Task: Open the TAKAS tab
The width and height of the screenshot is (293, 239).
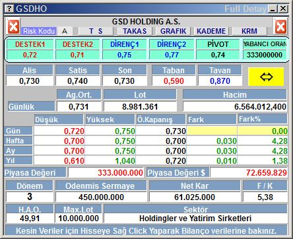Action: click(x=135, y=31)
